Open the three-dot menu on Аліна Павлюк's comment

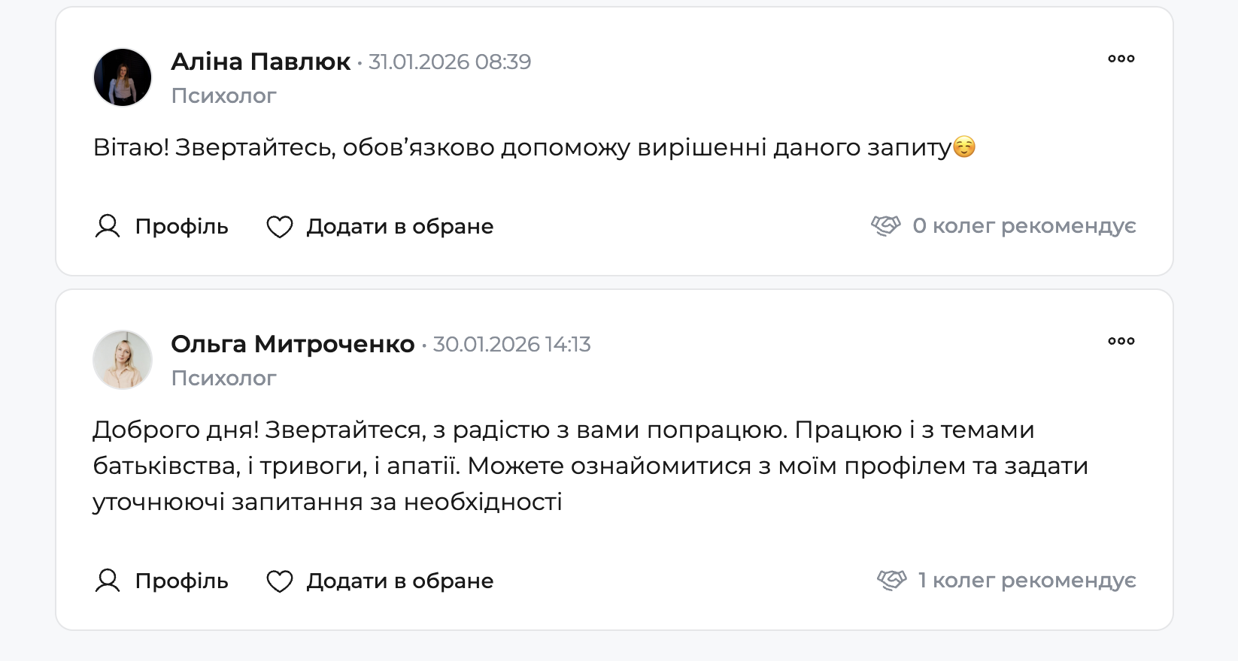tap(1121, 58)
